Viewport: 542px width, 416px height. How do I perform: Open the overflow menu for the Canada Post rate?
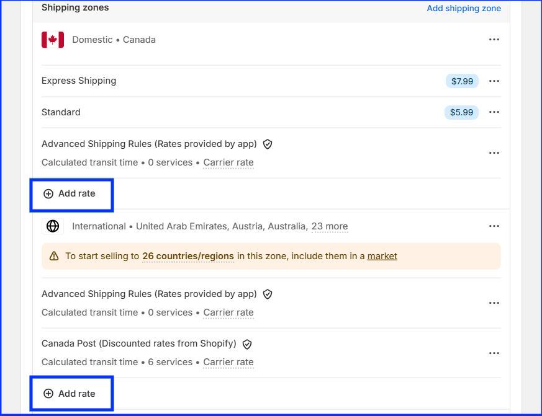pos(494,353)
